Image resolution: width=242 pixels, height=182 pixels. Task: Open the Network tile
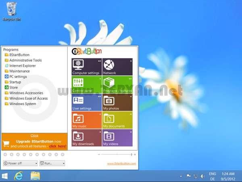[x=117, y=67]
